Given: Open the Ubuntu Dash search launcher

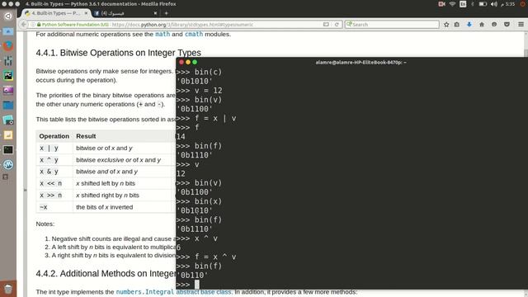Looking at the screenshot, I should pyautogui.click(x=8, y=16).
